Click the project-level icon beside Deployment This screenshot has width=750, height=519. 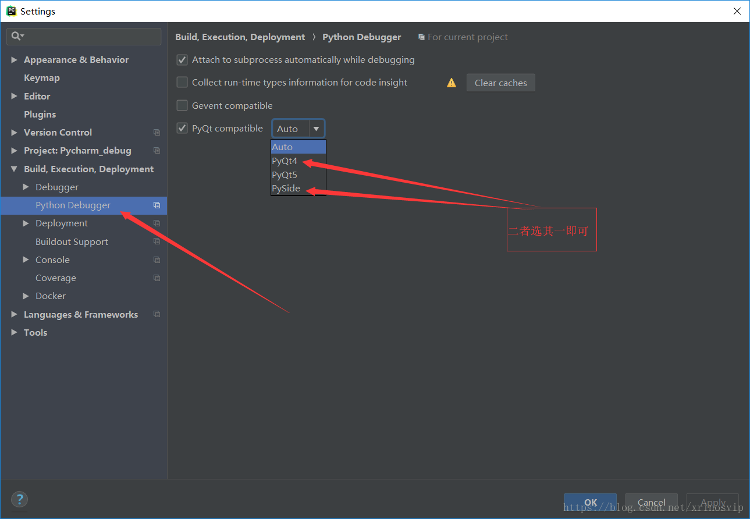pos(157,223)
